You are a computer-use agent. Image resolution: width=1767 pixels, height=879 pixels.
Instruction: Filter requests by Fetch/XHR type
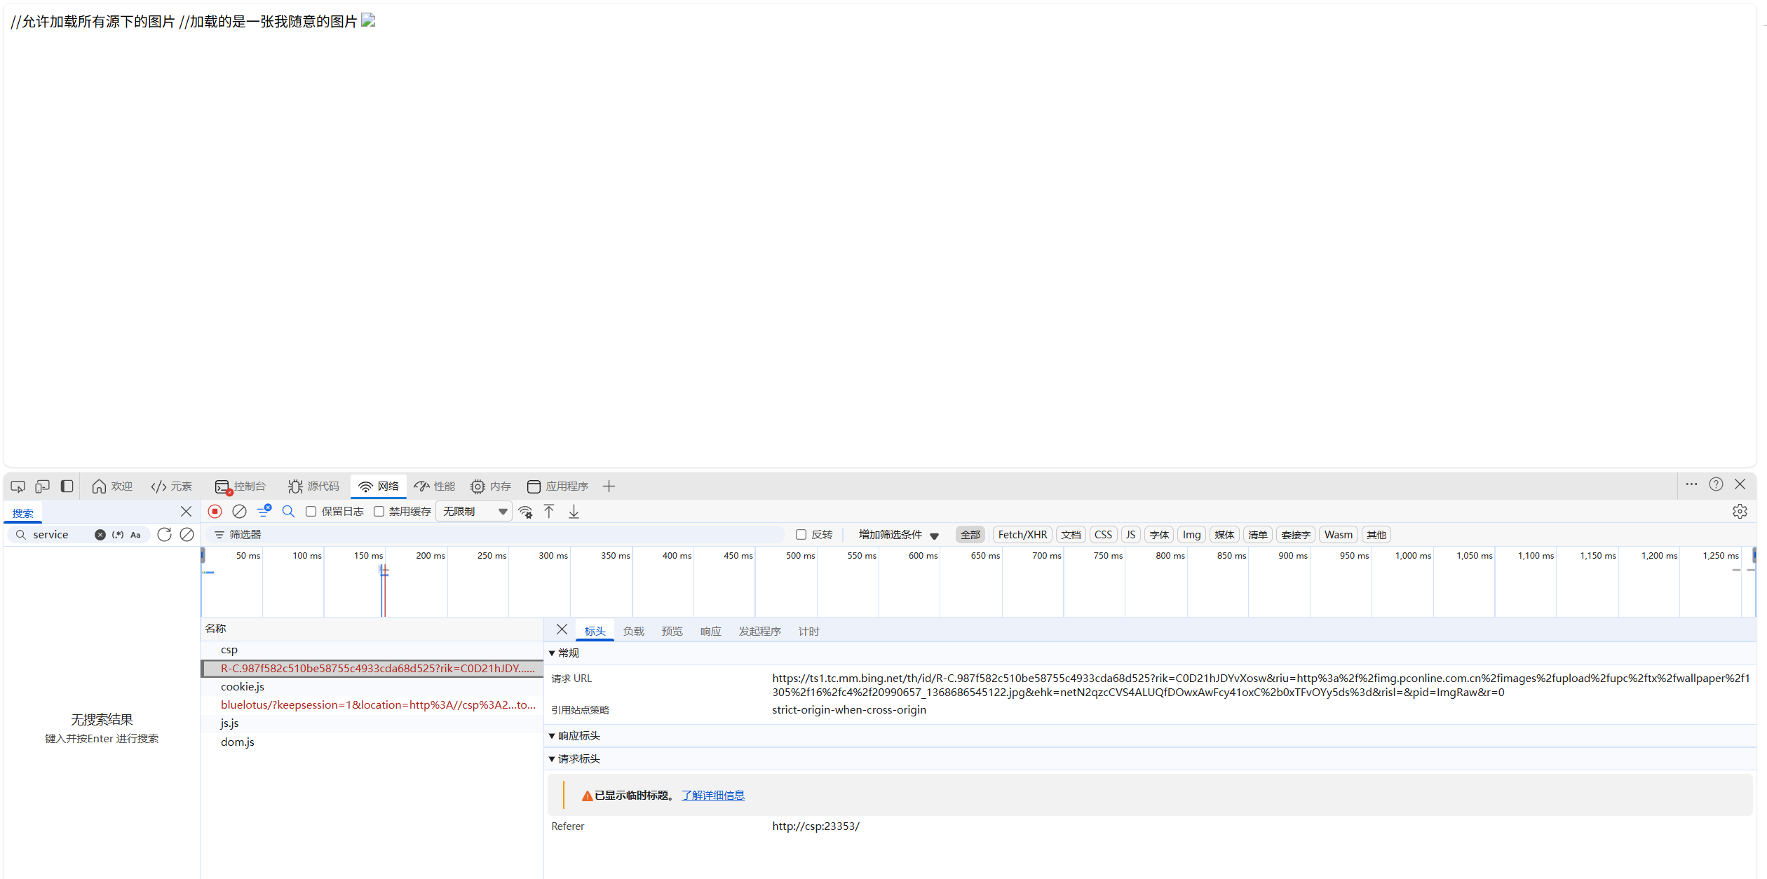(x=1022, y=534)
